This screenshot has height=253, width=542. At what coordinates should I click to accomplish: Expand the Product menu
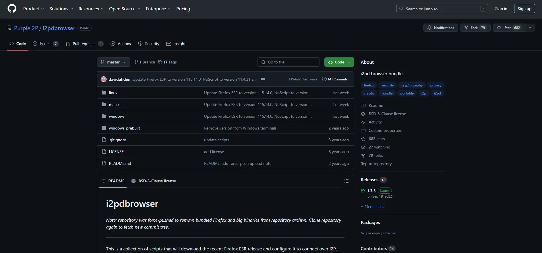34,9
